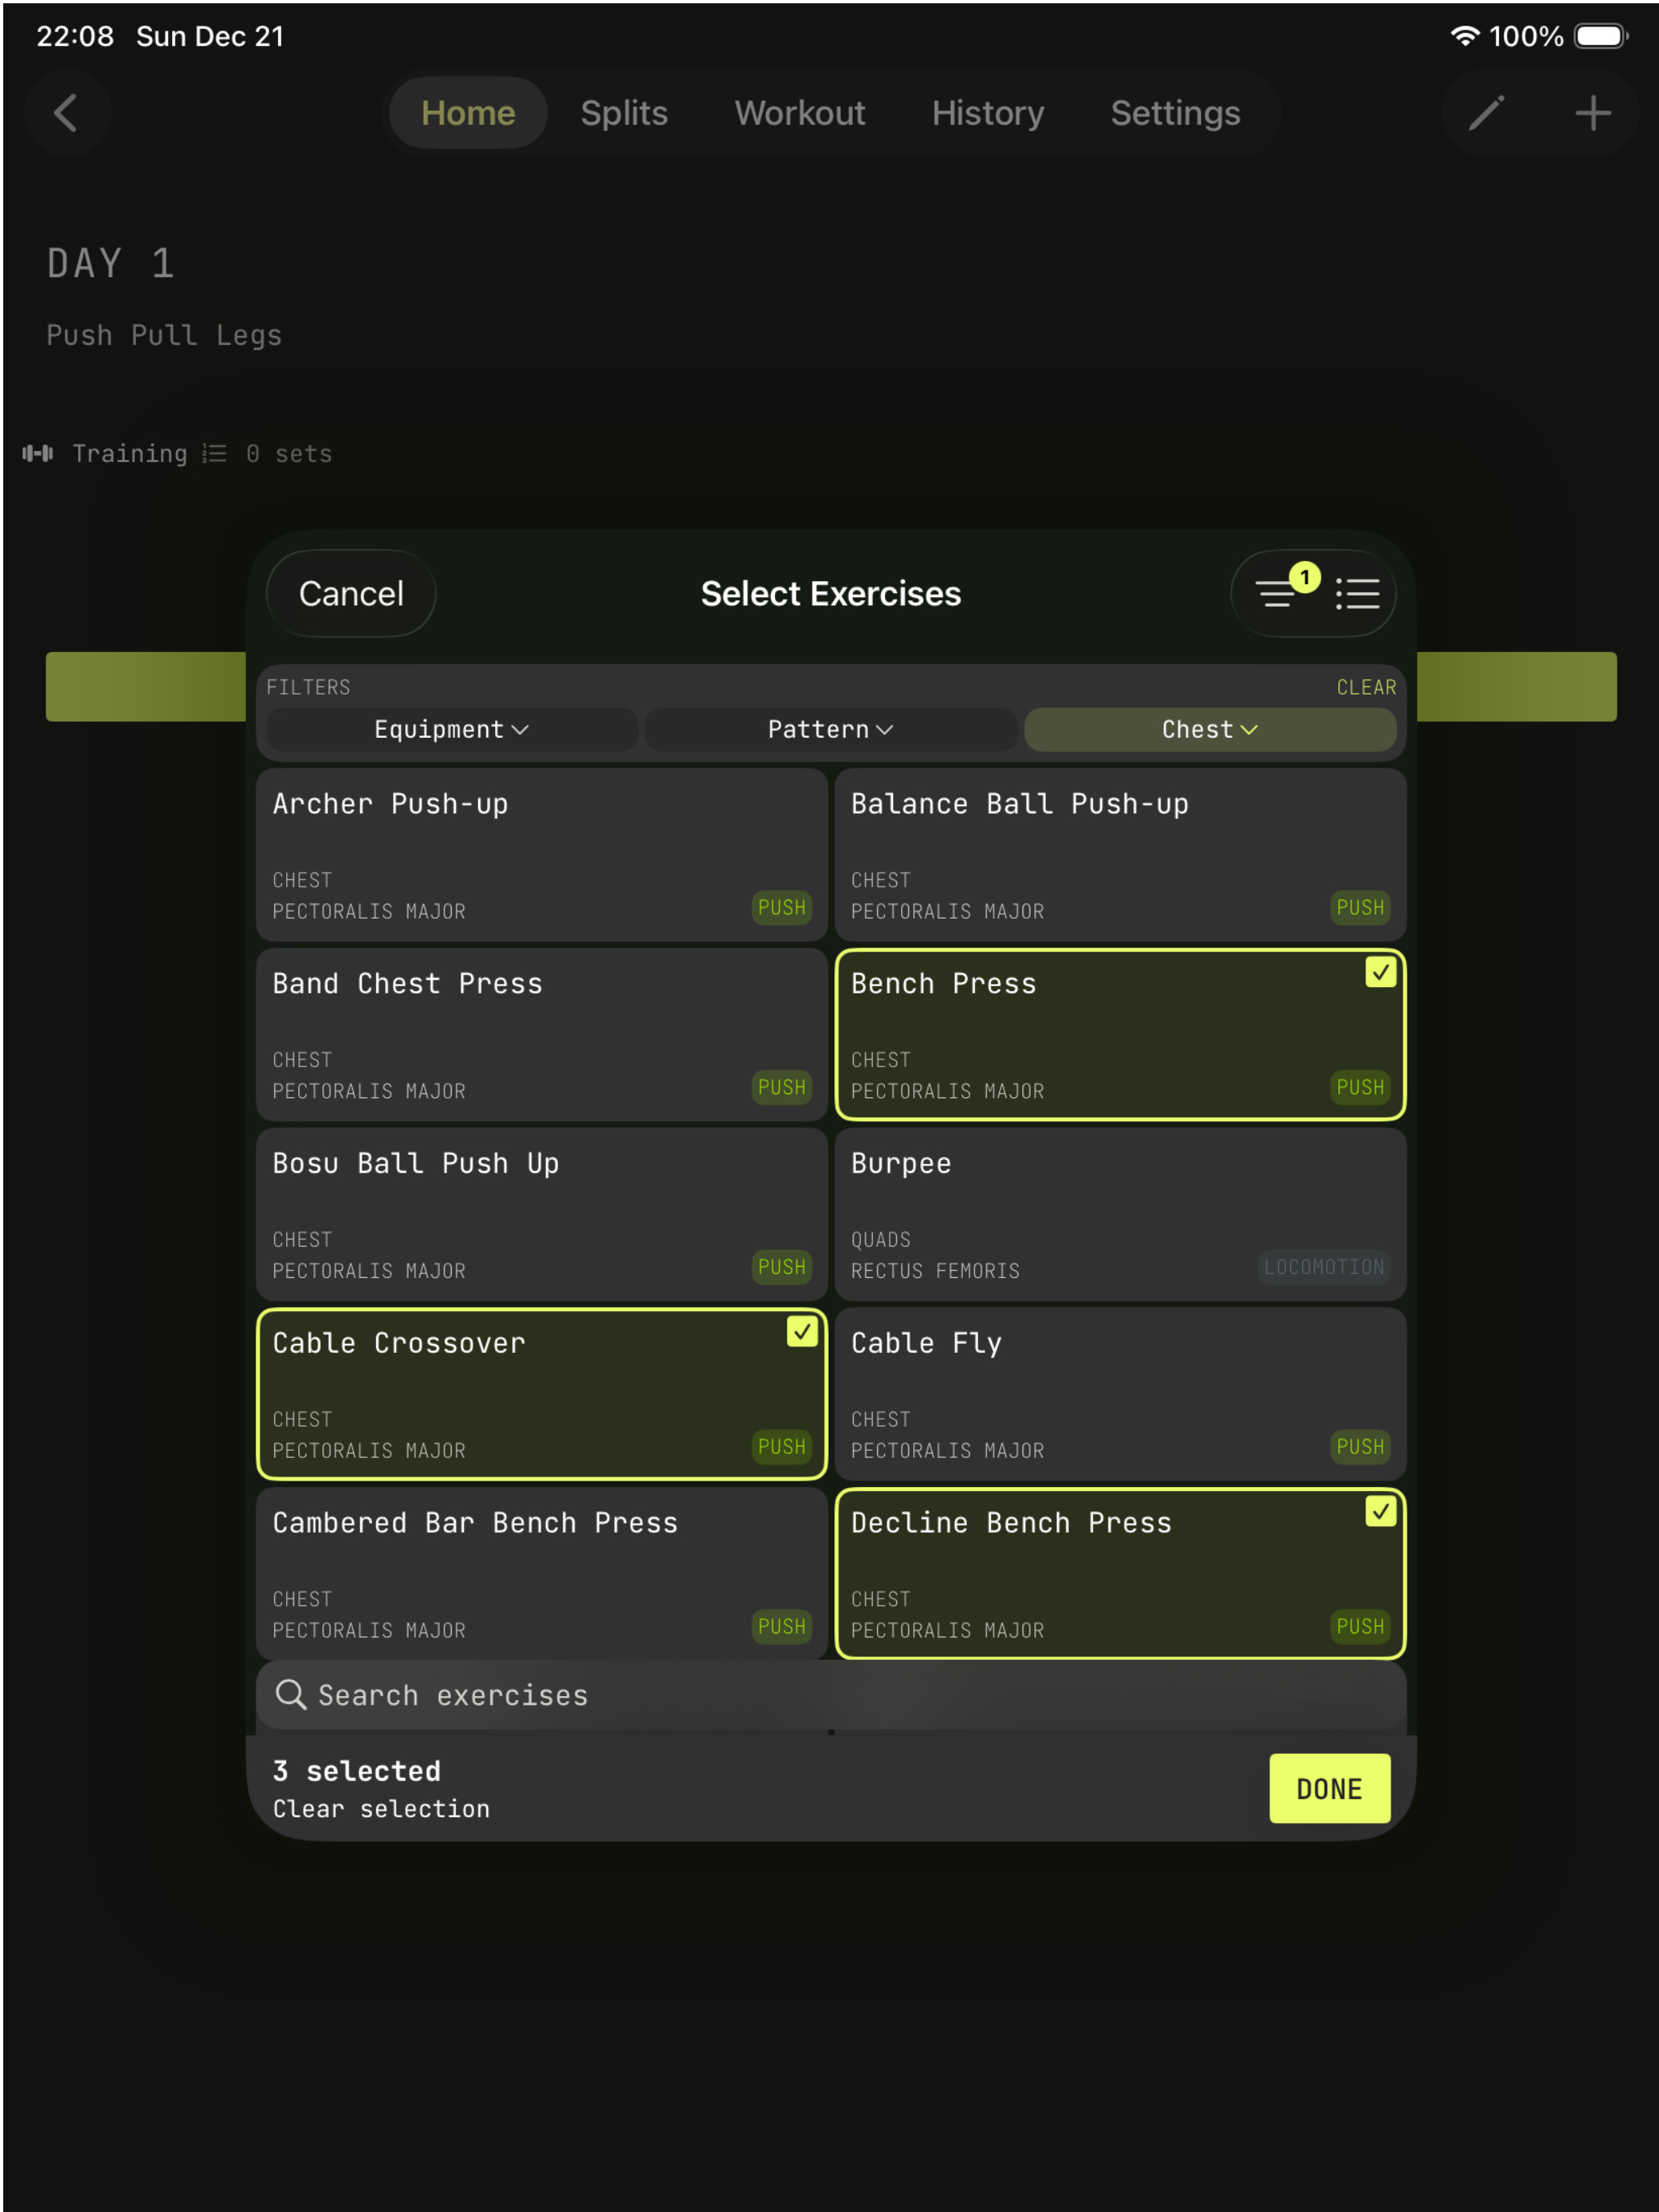Screen dimensions: 1659x2212
Task: Select the Cable Fly card
Action: [1120, 1393]
